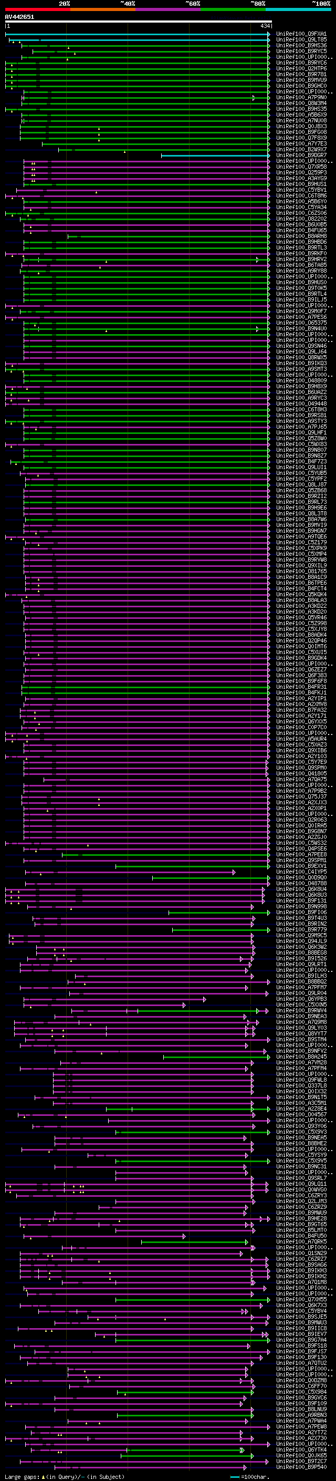Click UniRef100_B9N1T5 label
The height and width of the screenshot is (1481, 336).
pyautogui.click(x=301, y=1097)
